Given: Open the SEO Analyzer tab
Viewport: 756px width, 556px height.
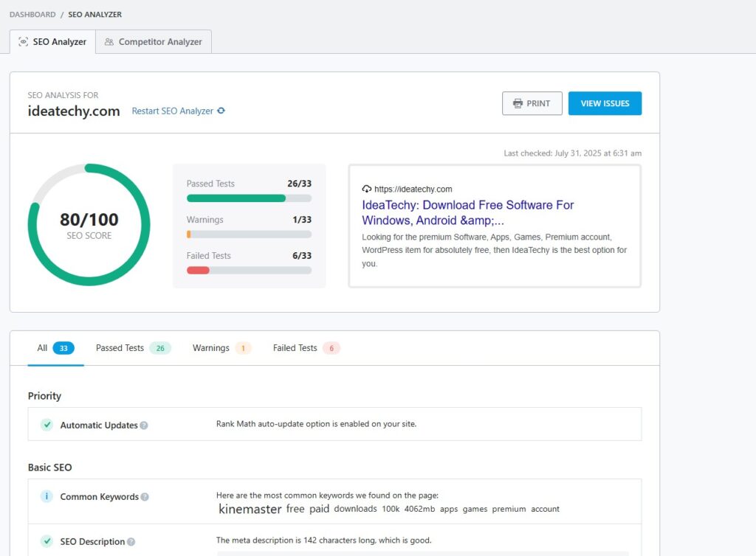Looking at the screenshot, I should pyautogui.click(x=52, y=42).
